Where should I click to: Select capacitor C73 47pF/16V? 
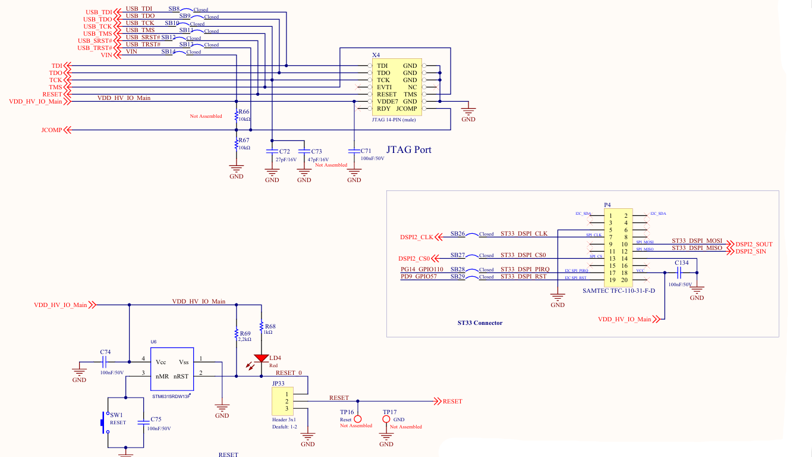click(304, 152)
